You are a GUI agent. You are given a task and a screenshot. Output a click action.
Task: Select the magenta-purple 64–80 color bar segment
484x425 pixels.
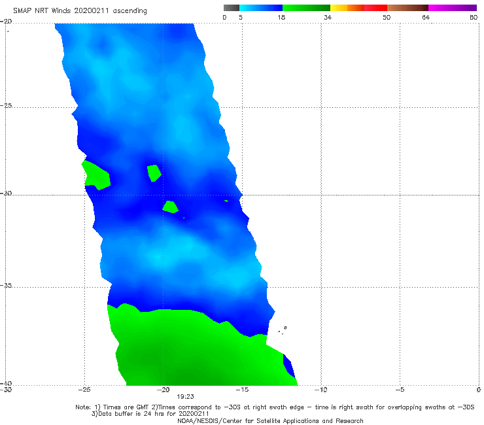tap(453, 8)
